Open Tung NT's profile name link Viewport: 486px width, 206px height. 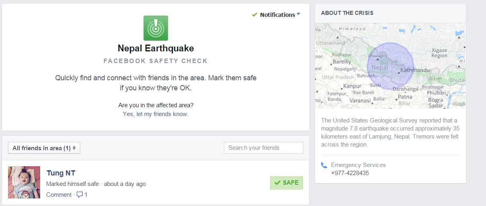click(x=61, y=173)
